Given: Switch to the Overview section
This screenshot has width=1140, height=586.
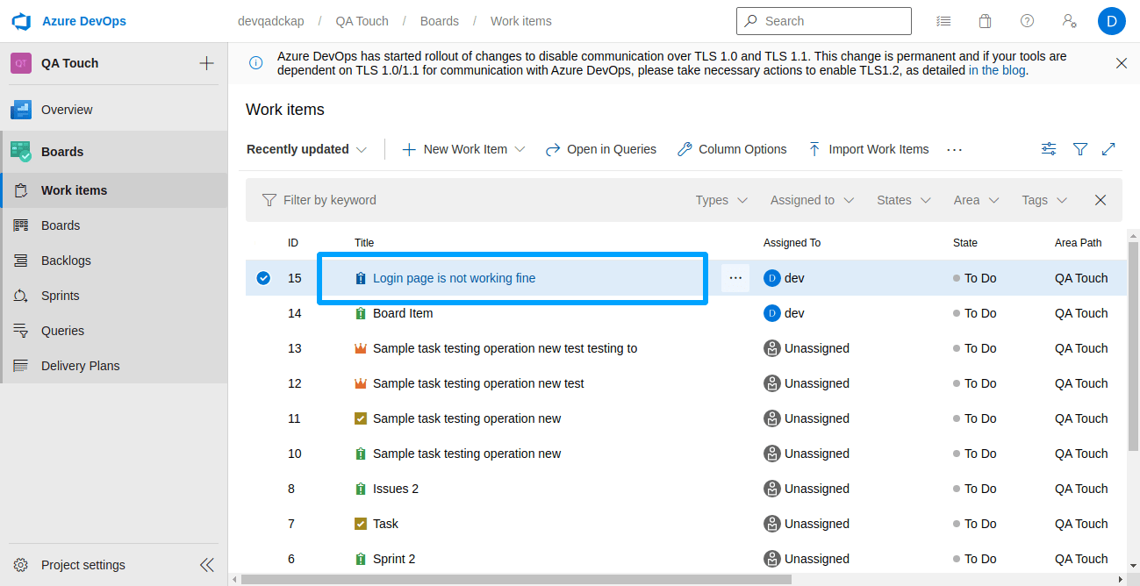Looking at the screenshot, I should (66, 109).
